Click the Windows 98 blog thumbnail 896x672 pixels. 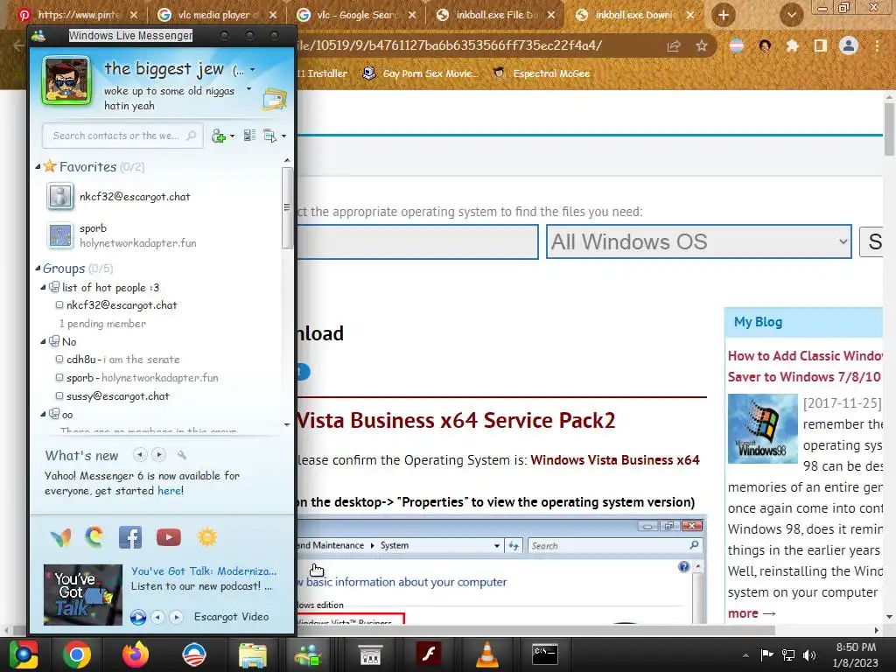[762, 429]
